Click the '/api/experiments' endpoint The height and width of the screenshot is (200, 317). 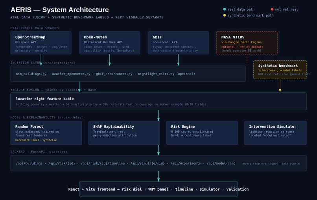tap(186, 163)
